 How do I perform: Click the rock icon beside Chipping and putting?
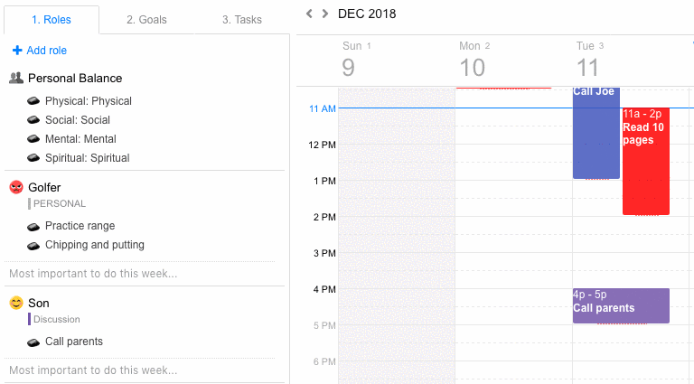pos(34,245)
